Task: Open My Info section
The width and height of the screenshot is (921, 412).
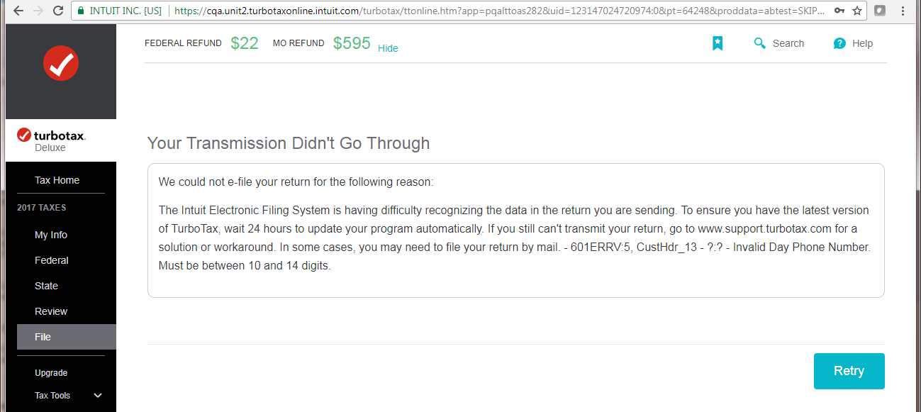Action: point(51,235)
